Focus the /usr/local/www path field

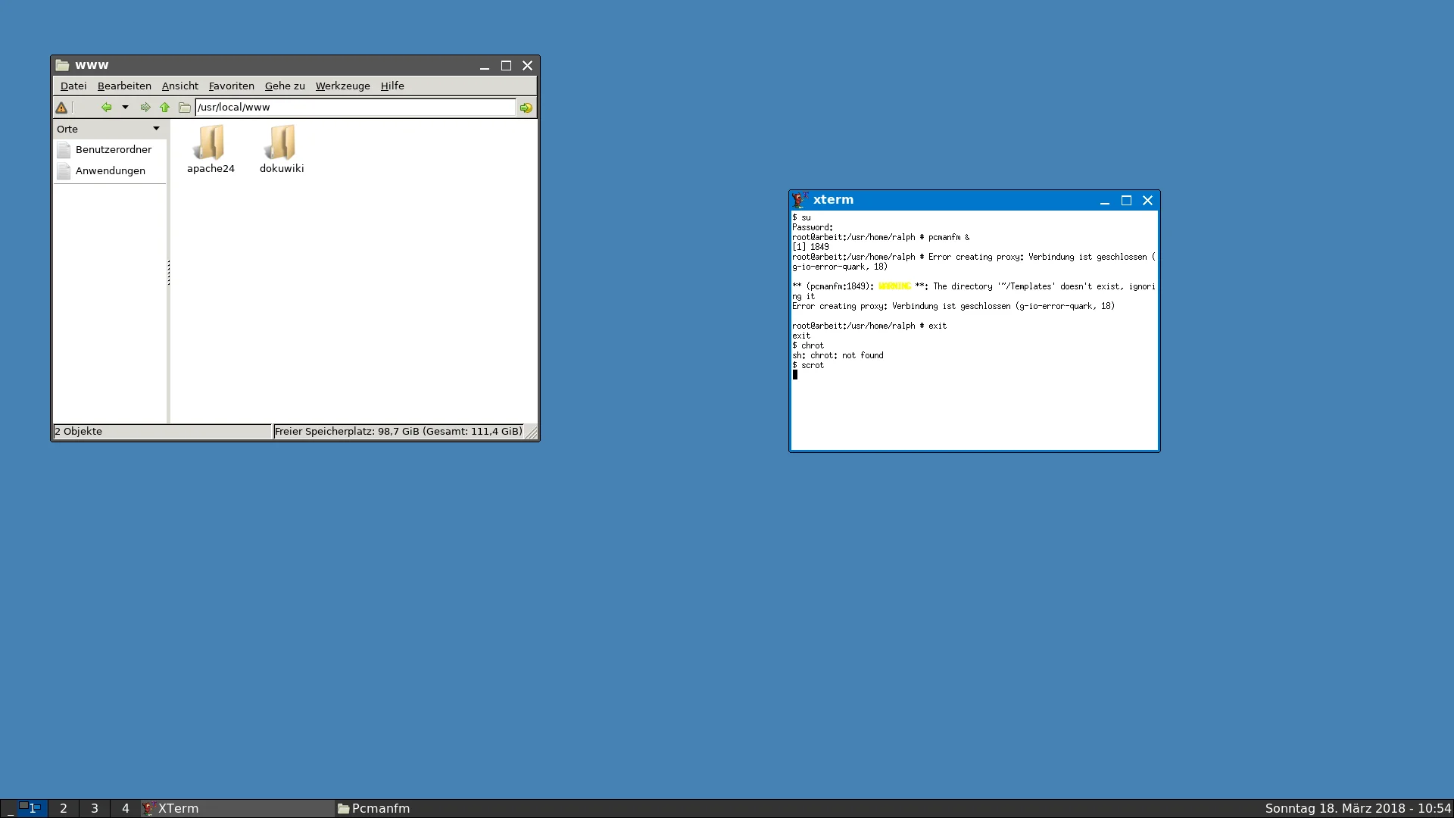[x=355, y=108]
